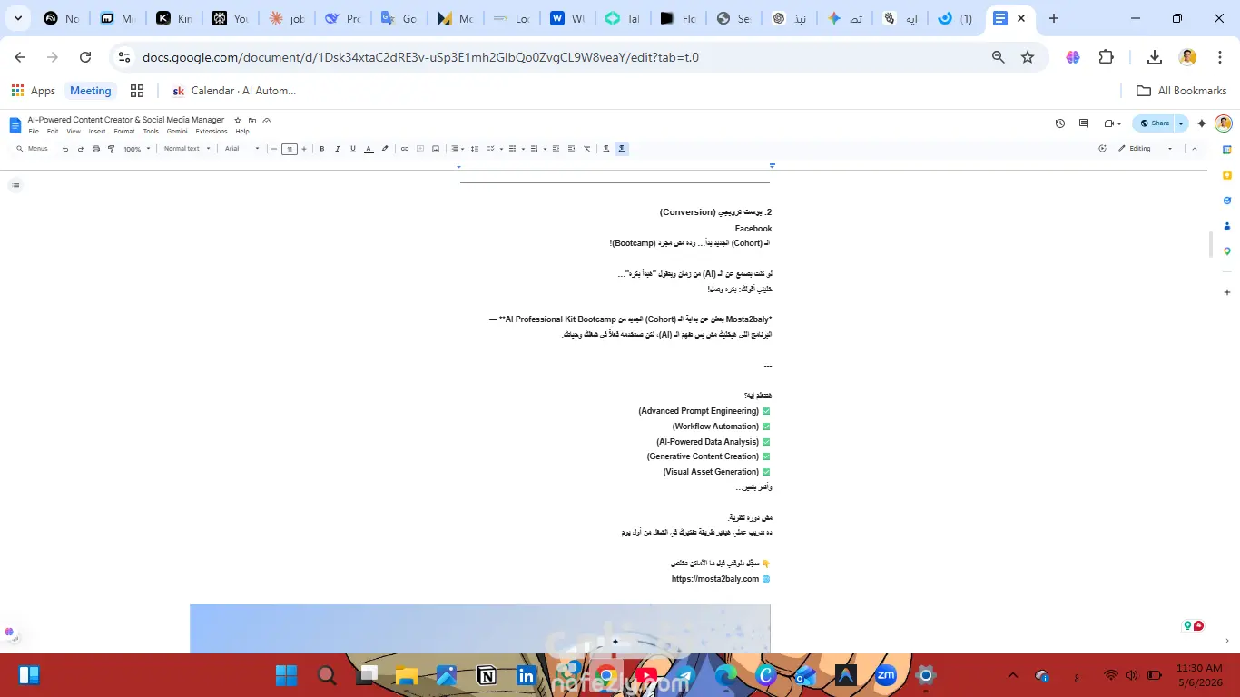Open Contacts in side panel
This screenshot has height=697, width=1240.
pos(1227,226)
